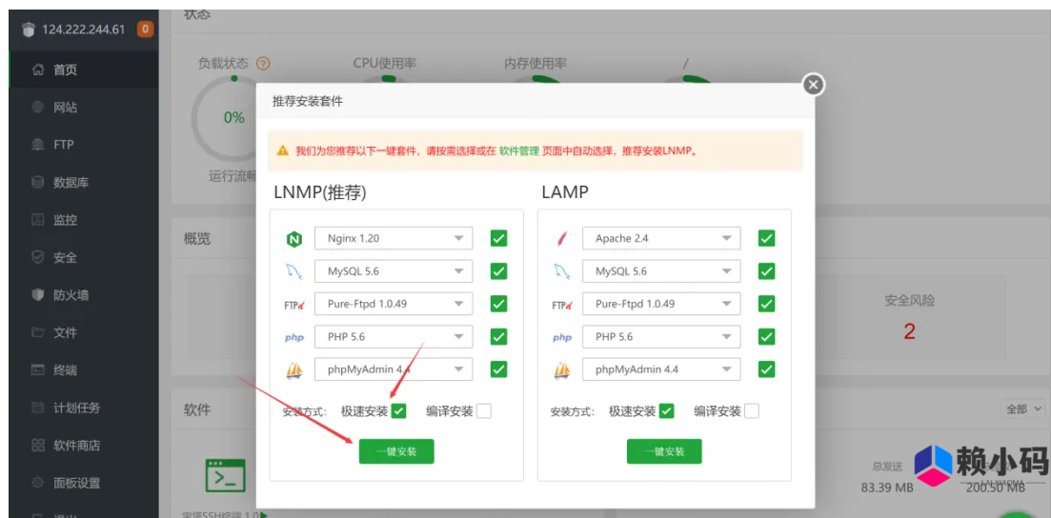1051x518 pixels.
Task: Follow the 软件管理 link in the warning
Action: click(518, 151)
